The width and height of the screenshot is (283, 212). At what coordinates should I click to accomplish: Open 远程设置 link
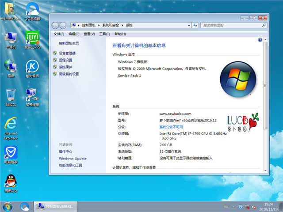(65, 60)
